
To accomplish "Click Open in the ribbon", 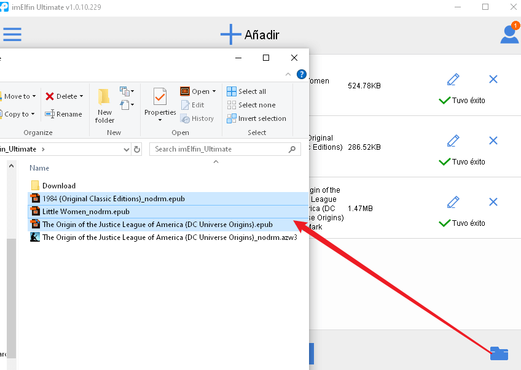I will click(195, 91).
